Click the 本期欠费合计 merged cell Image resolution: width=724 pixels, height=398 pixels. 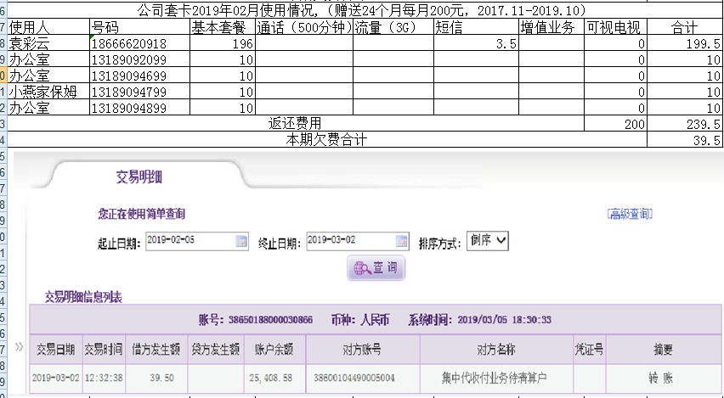(327, 139)
